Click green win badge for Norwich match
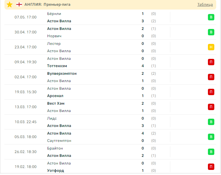The height and width of the screenshot is (175, 221). (x=211, y=32)
